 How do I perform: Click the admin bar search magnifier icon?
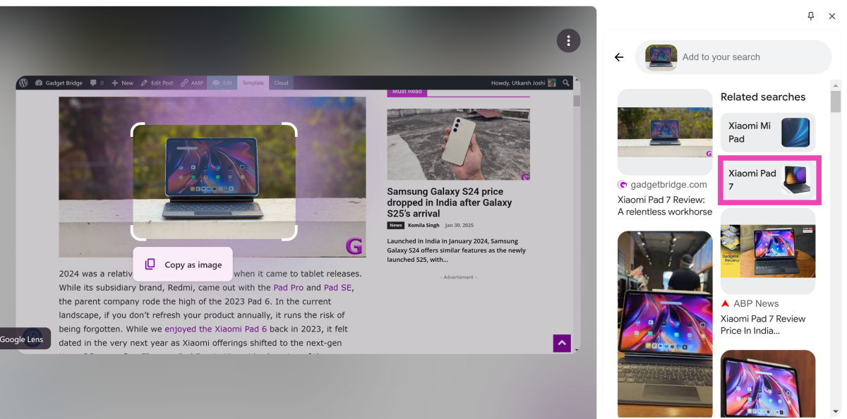(x=566, y=83)
